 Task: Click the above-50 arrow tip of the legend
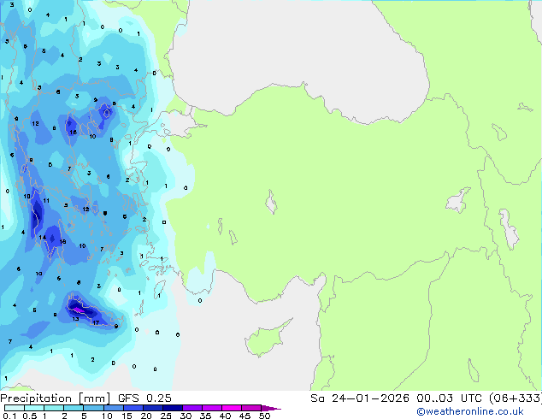coord(271,408)
